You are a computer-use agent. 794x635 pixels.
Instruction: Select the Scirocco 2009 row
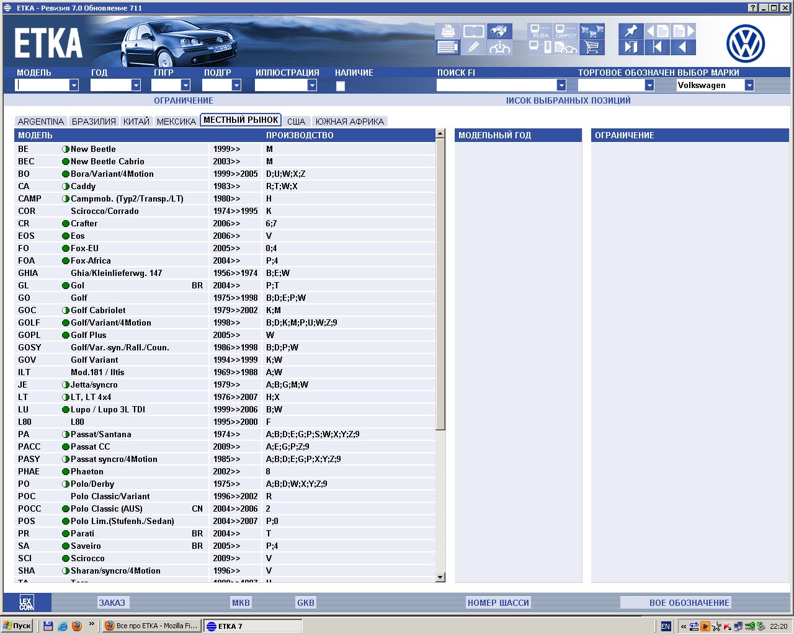225,558
